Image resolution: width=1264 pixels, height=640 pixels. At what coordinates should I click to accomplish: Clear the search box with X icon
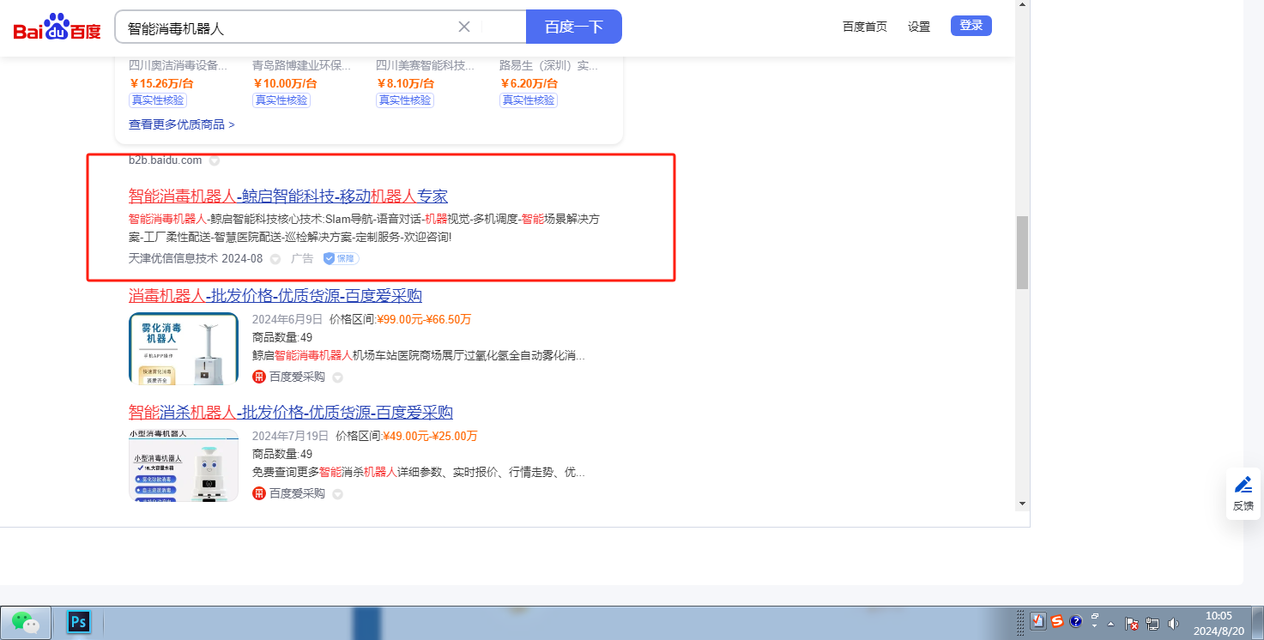(x=464, y=27)
